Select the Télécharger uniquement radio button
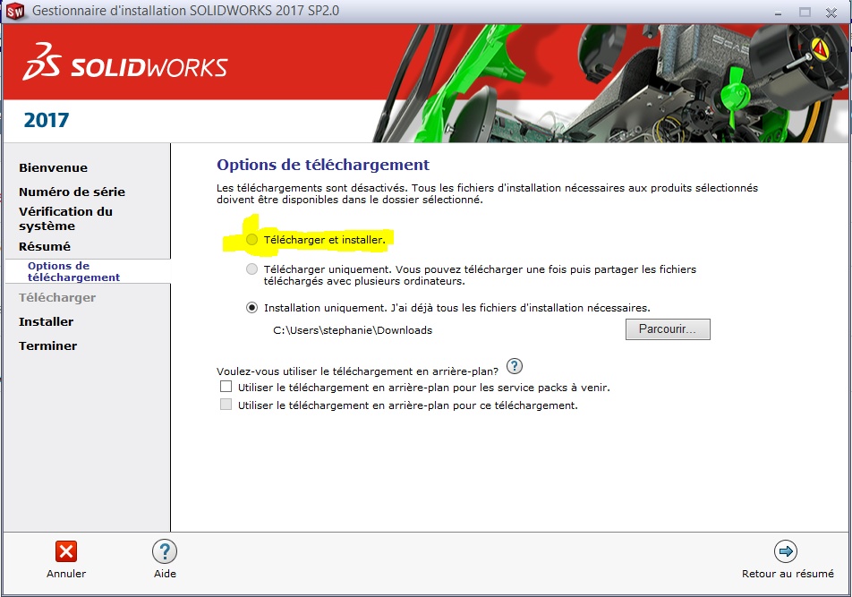Screen dimensions: 852x597 point(251,269)
